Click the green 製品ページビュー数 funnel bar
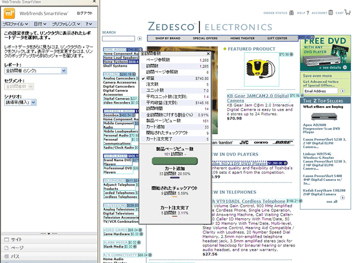This screenshot has width=355, height=263. pyautogui.click(x=175, y=161)
